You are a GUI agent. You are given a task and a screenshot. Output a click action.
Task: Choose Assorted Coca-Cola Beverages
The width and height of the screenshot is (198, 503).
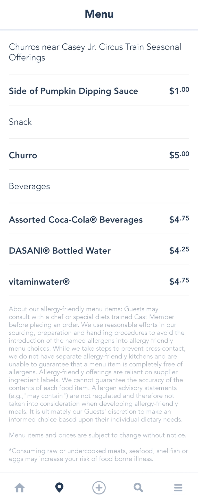coord(76,220)
